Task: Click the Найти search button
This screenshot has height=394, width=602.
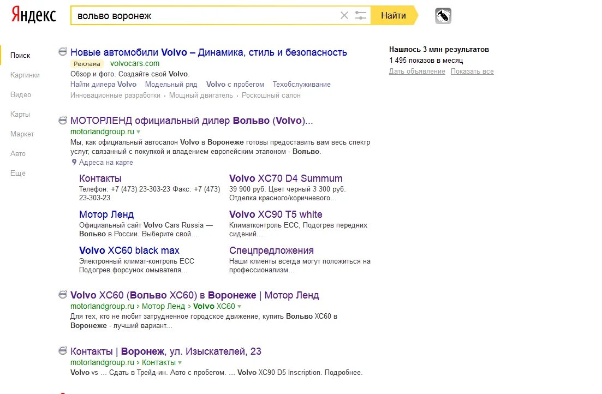Action: tap(394, 15)
